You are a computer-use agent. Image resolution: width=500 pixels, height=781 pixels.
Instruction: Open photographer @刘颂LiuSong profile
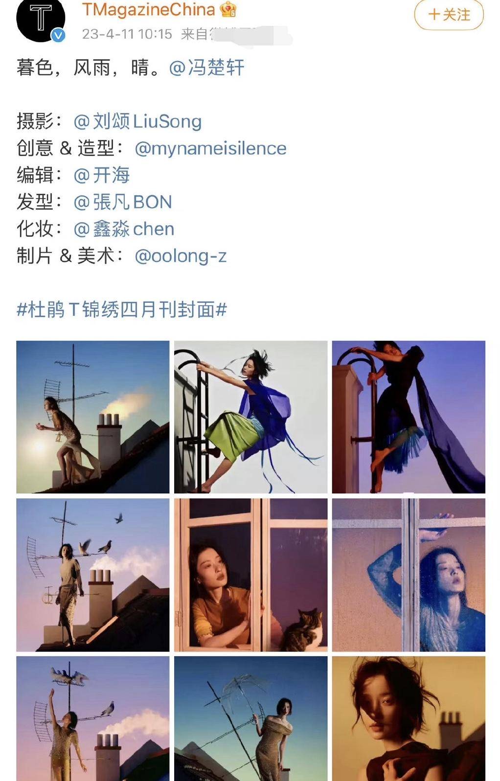click(137, 121)
